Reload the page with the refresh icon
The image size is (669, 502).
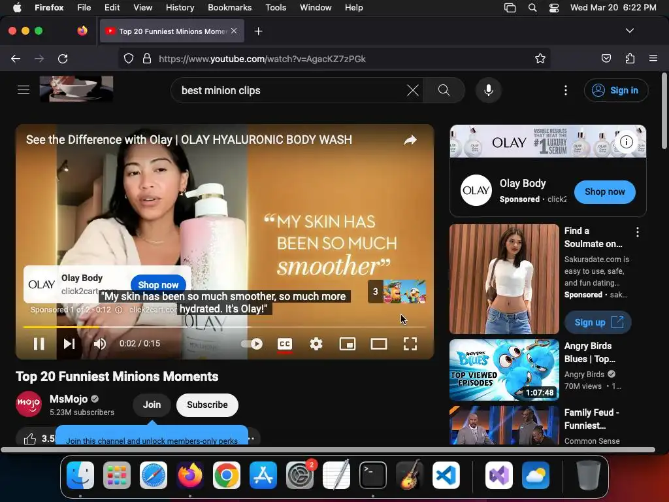click(63, 58)
